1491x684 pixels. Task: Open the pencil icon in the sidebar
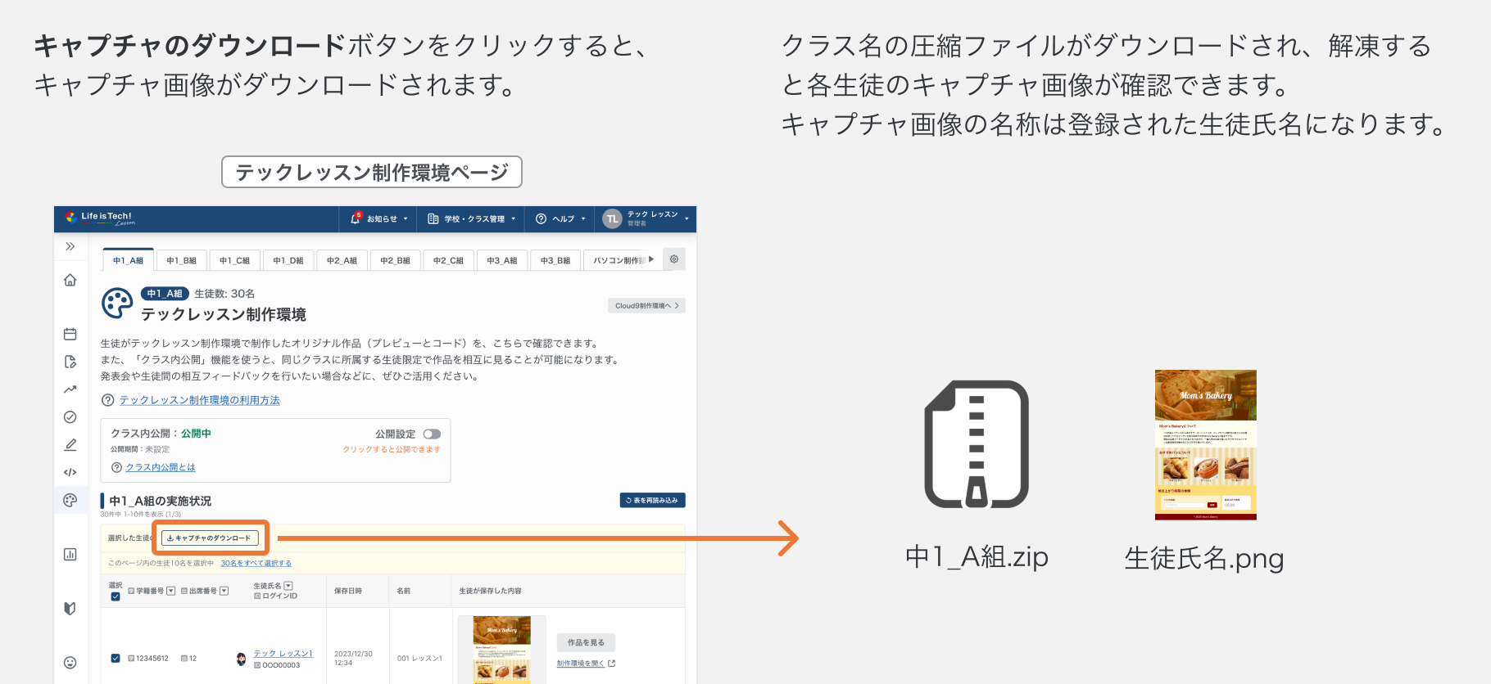point(70,445)
